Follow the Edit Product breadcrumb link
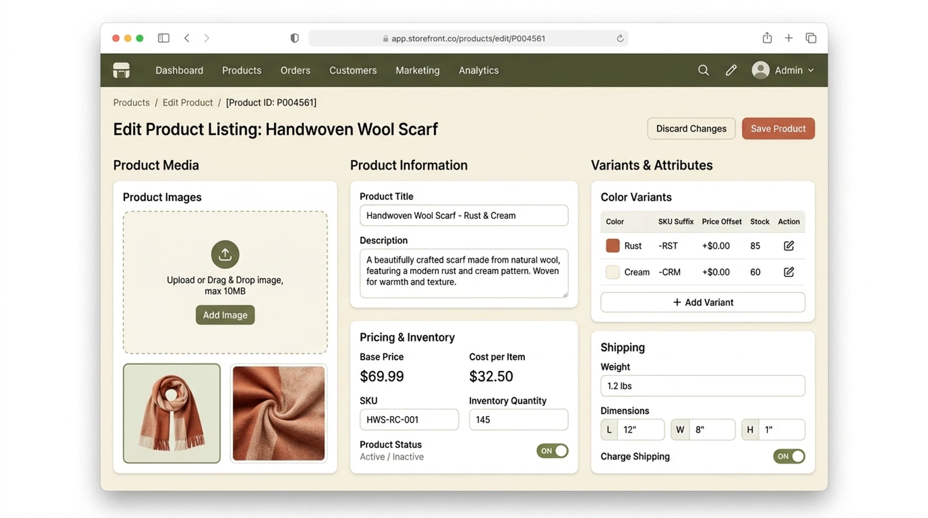928x518 pixels. click(188, 102)
